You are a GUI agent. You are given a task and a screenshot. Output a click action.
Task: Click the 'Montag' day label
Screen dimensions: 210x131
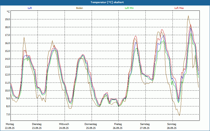(10, 124)
